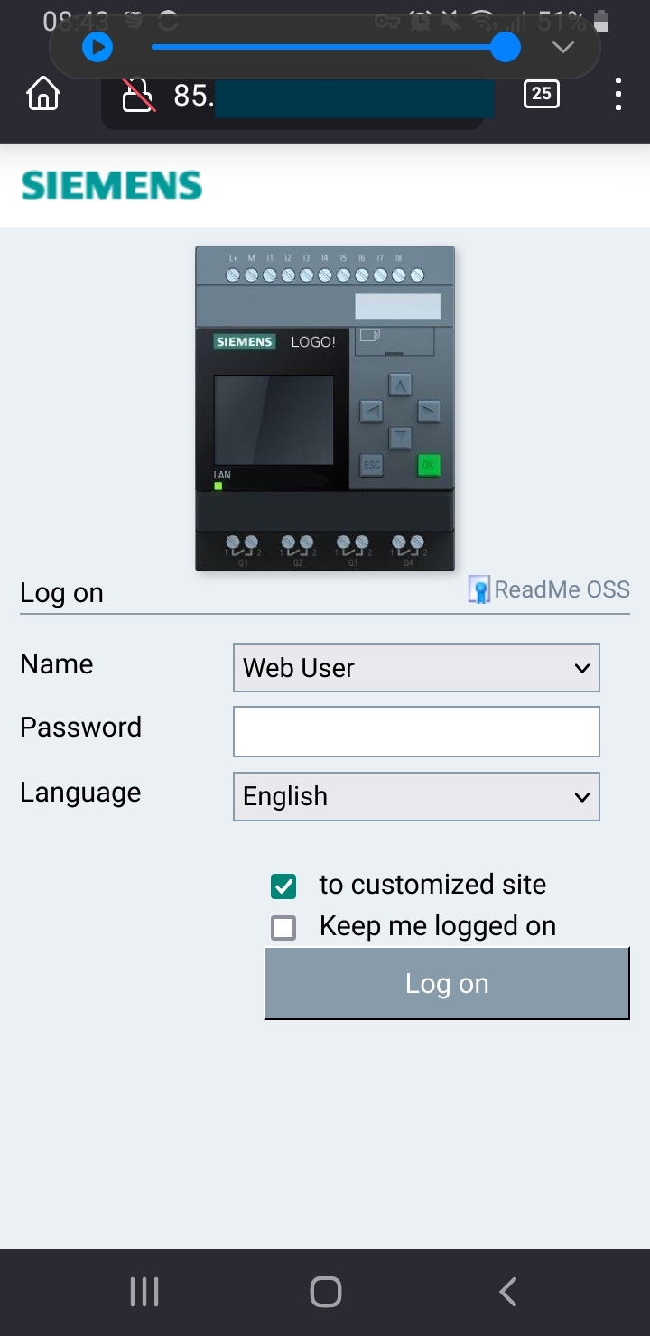Click the Siemens logo
Viewport: 650px width, 1336px height.
(112, 186)
